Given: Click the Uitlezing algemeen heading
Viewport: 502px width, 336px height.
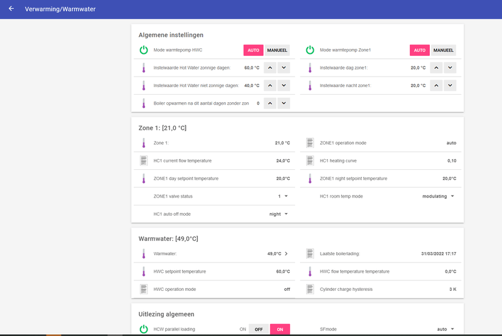Looking at the screenshot, I should pos(166,314).
